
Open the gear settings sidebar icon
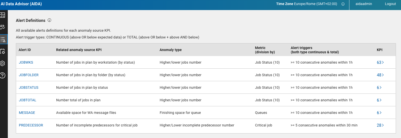pos(3,63)
